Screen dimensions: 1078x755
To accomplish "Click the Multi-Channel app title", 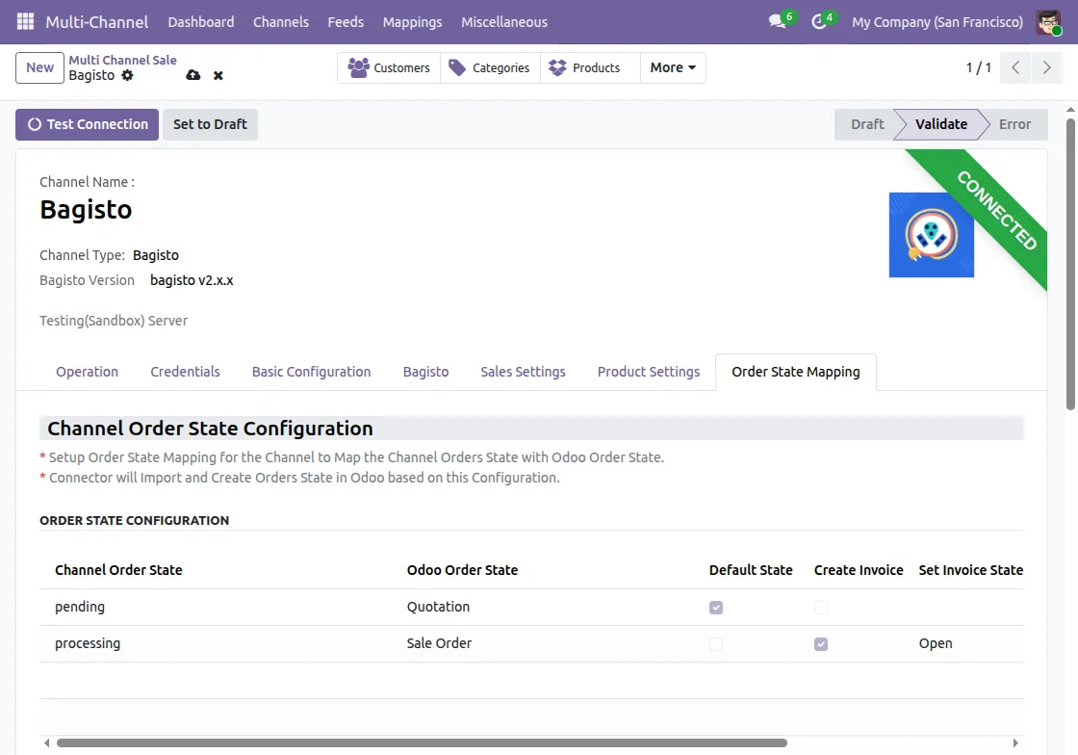I will pos(97,22).
